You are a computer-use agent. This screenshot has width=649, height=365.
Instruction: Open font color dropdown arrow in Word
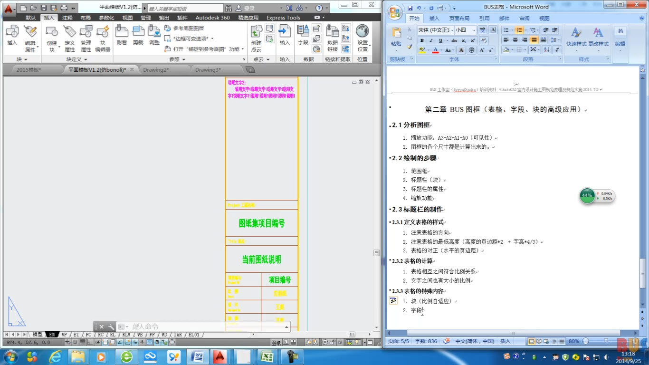[x=440, y=50]
